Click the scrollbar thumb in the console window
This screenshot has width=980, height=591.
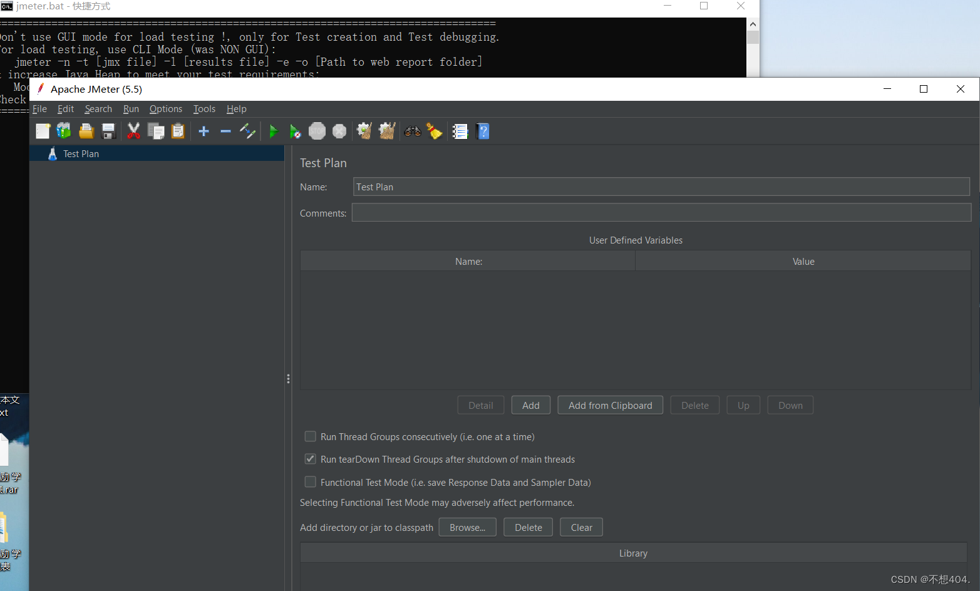pyautogui.click(x=753, y=37)
